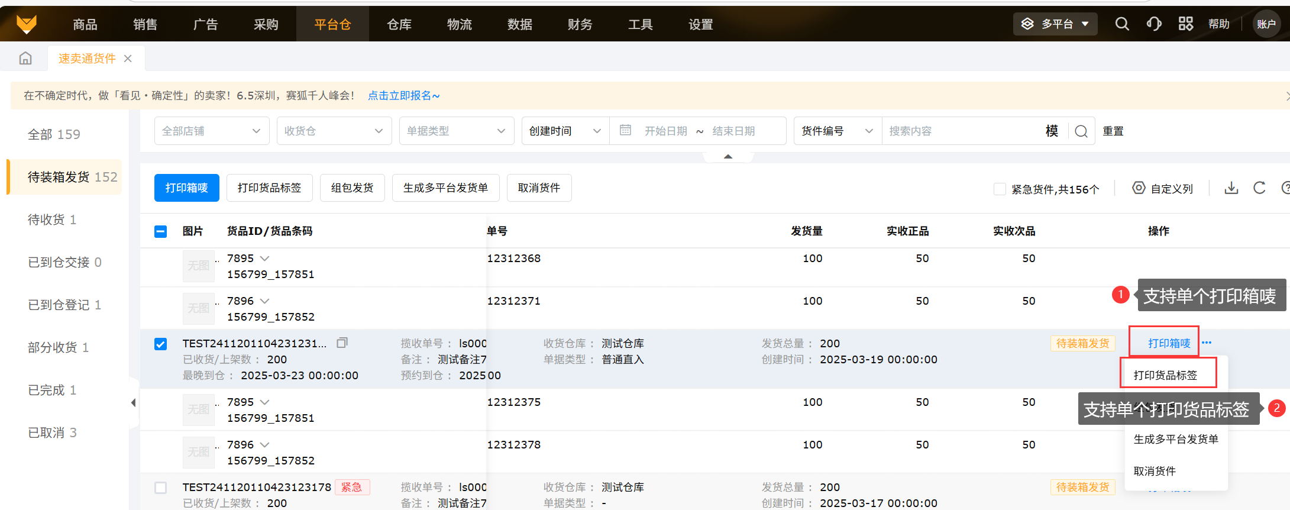Select 取消货件 from the dropdown menu
The height and width of the screenshot is (510, 1290).
(x=1154, y=471)
